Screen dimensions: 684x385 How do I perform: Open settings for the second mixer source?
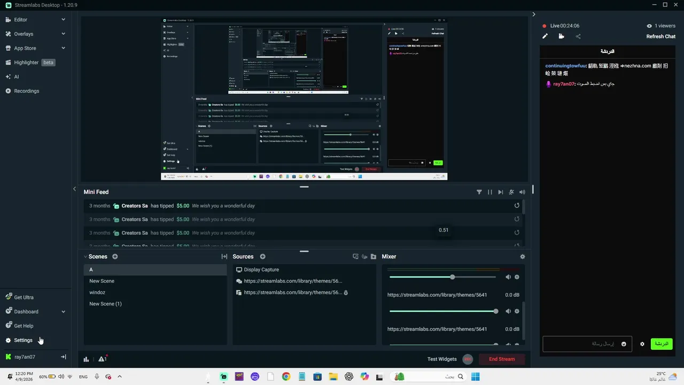pos(517,311)
